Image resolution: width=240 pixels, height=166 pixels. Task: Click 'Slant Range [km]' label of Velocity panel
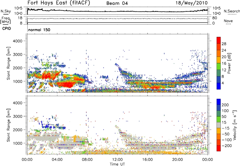click(8, 125)
